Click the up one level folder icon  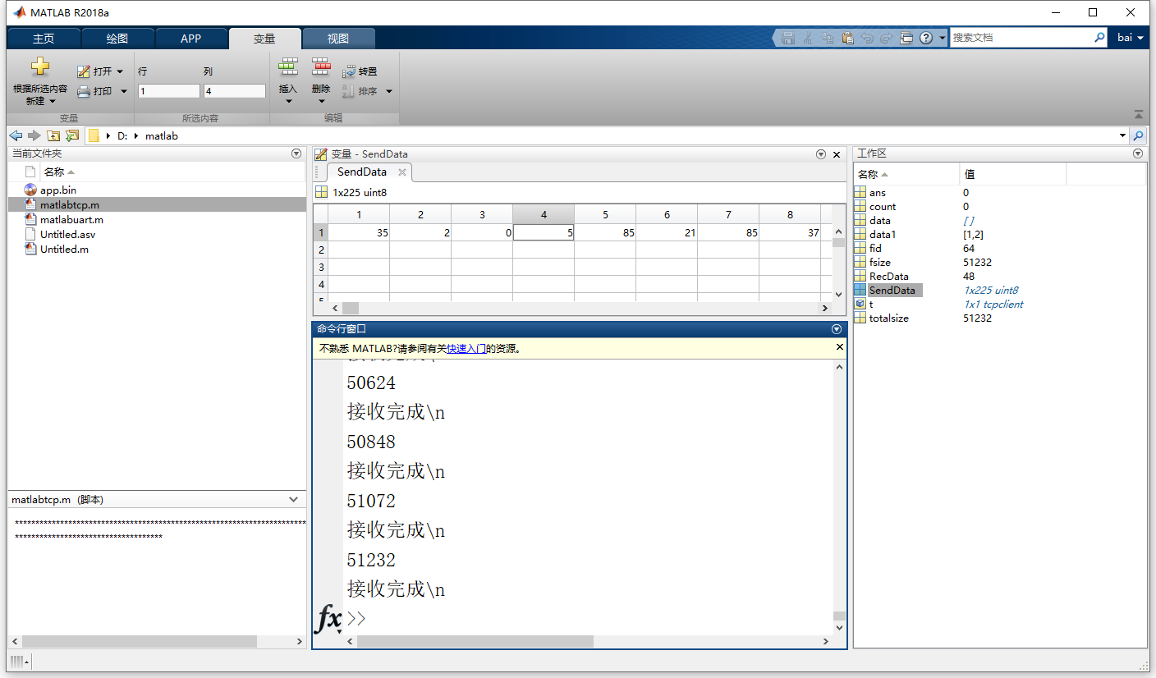(53, 135)
